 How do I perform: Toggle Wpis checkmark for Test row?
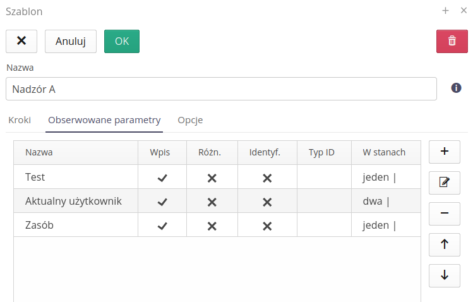point(162,178)
